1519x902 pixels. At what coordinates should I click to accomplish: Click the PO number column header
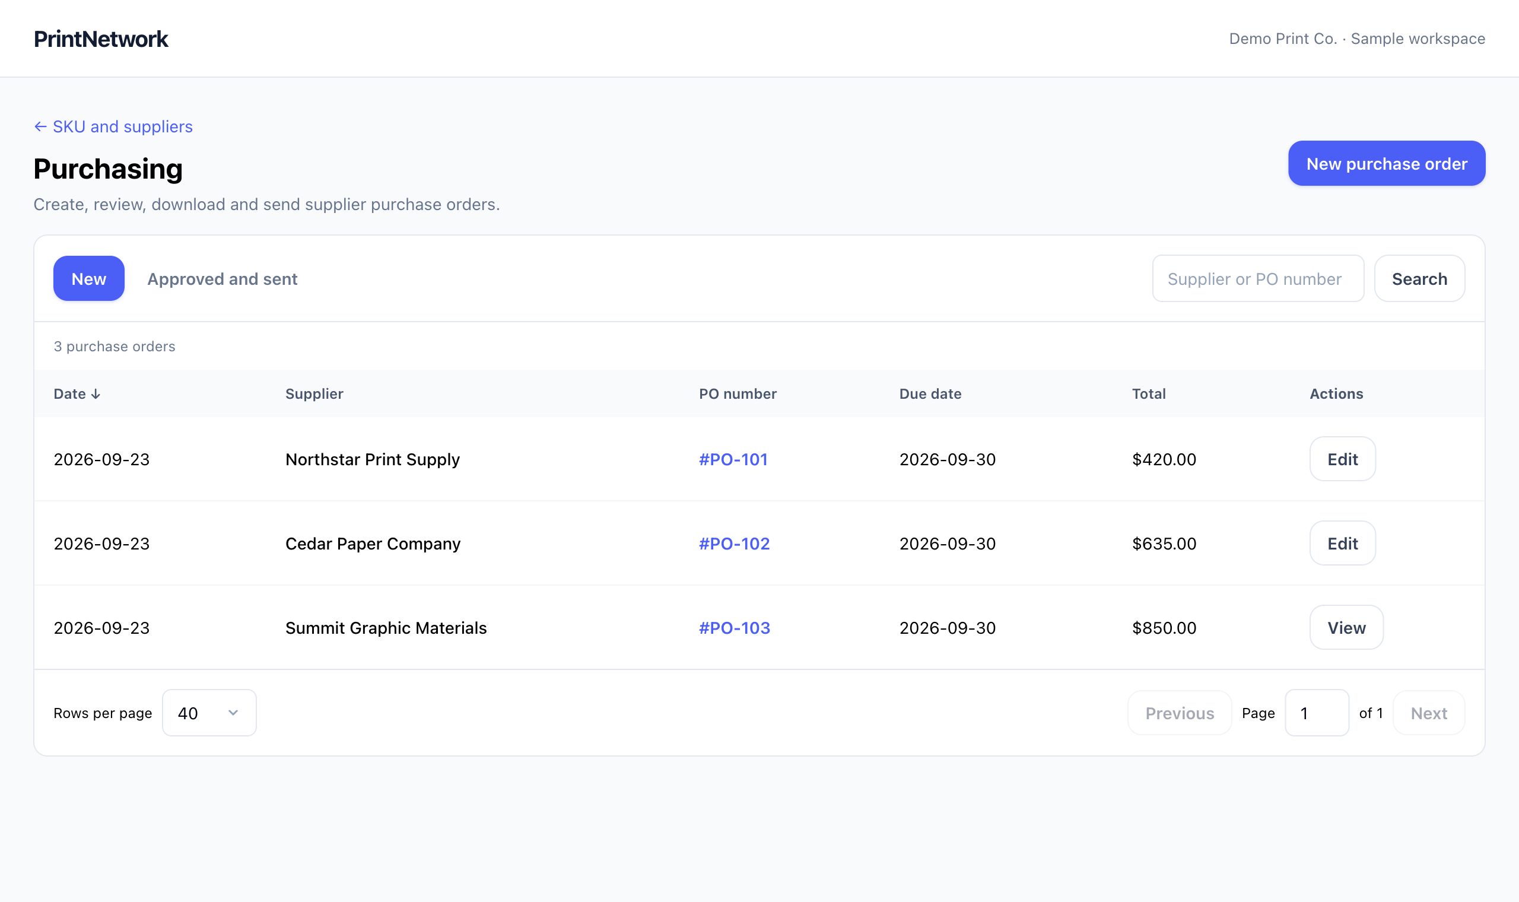click(738, 394)
